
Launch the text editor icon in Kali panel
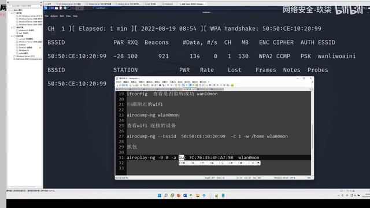point(61,8)
